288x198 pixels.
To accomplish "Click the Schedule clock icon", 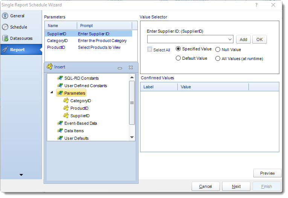I will point(5,27).
